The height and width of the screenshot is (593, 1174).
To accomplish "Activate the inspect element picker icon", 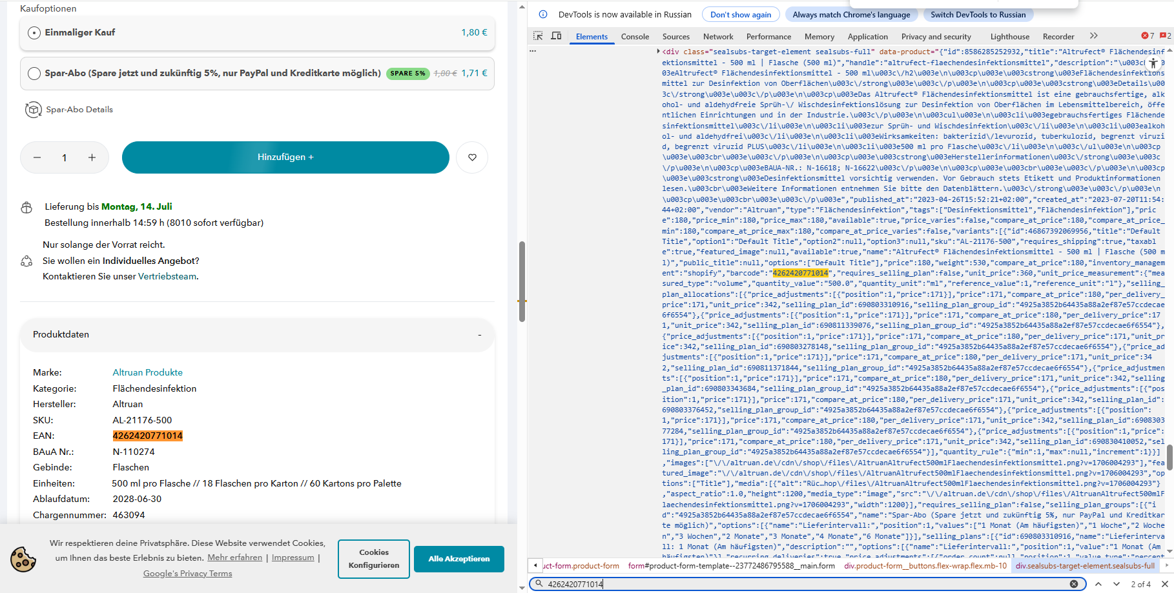I will pos(538,36).
